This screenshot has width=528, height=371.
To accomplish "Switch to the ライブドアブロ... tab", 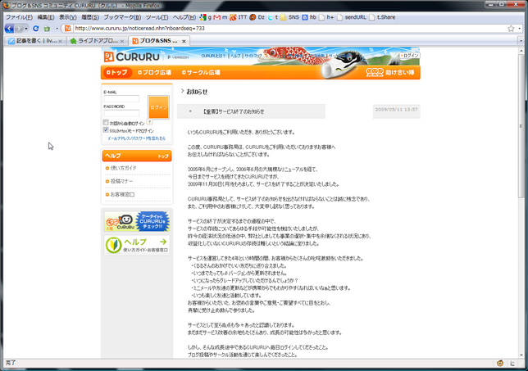I will (x=94, y=41).
